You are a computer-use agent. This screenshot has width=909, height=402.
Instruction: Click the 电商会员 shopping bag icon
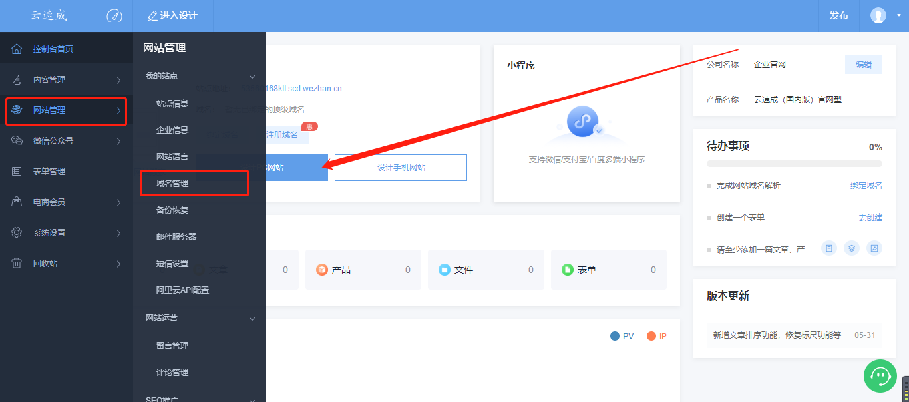coord(17,202)
